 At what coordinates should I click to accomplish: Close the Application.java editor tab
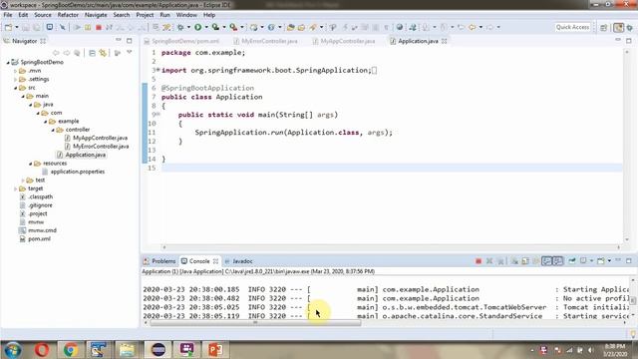445,41
